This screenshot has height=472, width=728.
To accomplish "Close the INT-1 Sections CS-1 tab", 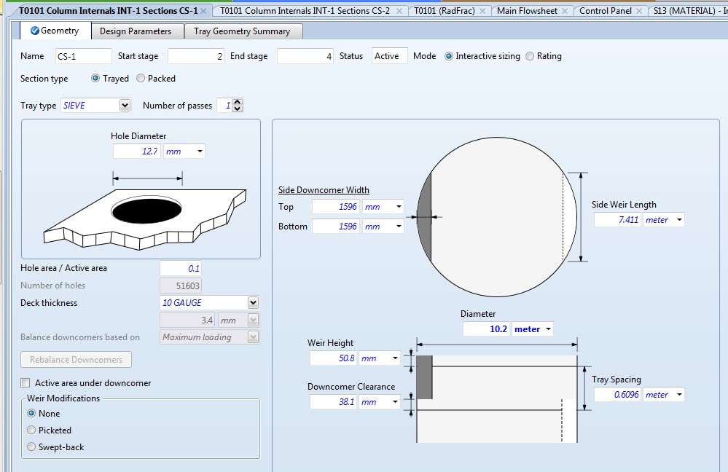I will [x=203, y=11].
